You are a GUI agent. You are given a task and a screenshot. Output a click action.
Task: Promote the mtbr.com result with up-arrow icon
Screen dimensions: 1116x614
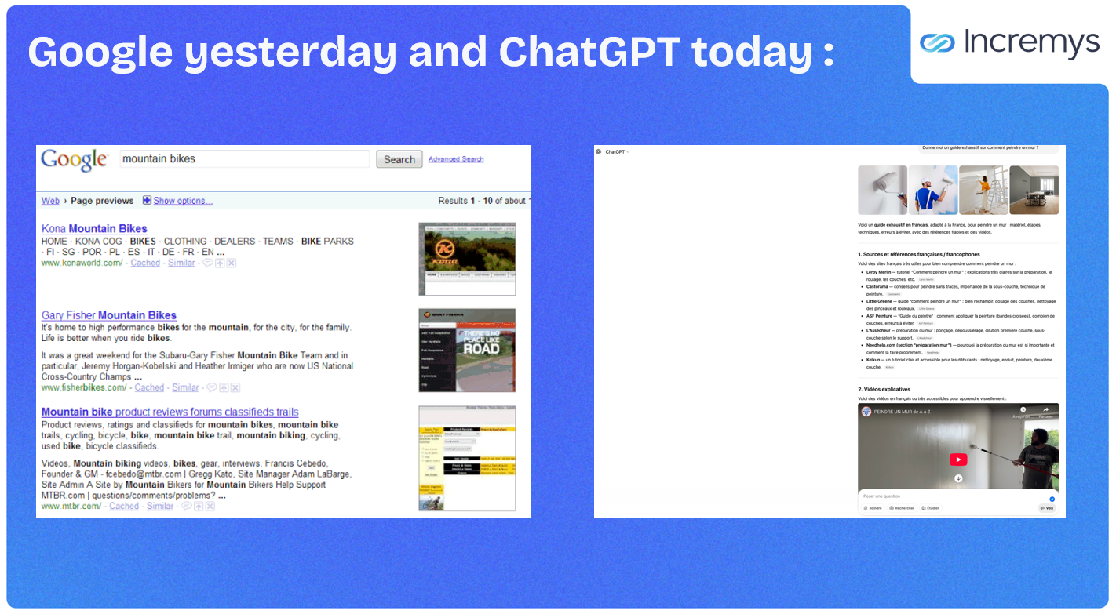(x=199, y=507)
